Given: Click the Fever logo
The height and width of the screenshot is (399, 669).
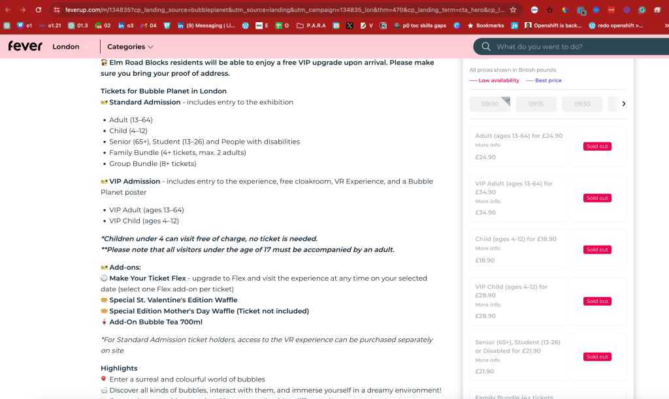Looking at the screenshot, I should pyautogui.click(x=25, y=46).
